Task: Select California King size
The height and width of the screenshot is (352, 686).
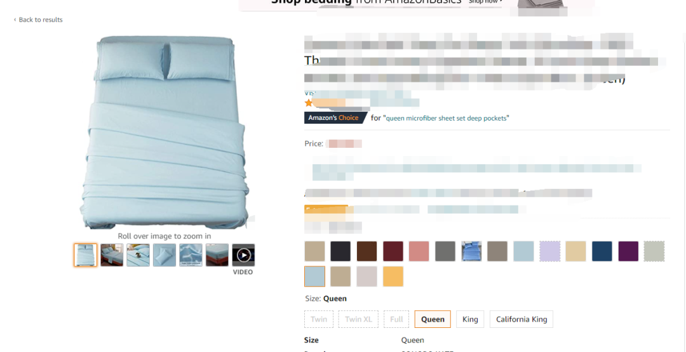Action: [521, 319]
